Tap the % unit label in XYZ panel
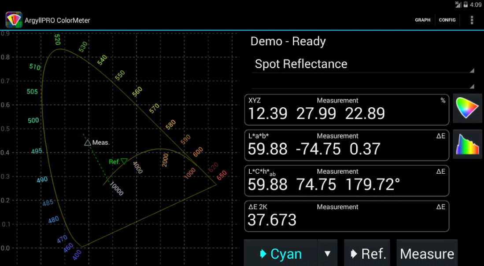The width and height of the screenshot is (484, 266). pyautogui.click(x=443, y=101)
